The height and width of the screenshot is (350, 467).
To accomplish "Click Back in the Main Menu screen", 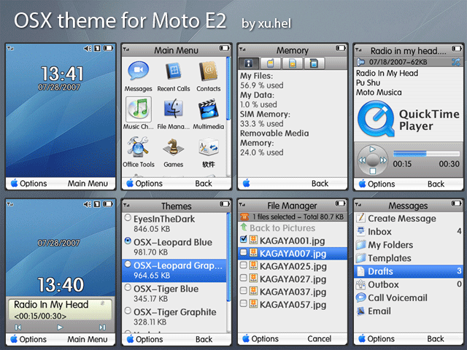I will pyautogui.click(x=204, y=183).
